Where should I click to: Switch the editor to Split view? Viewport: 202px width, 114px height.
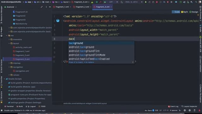pos(184,12)
